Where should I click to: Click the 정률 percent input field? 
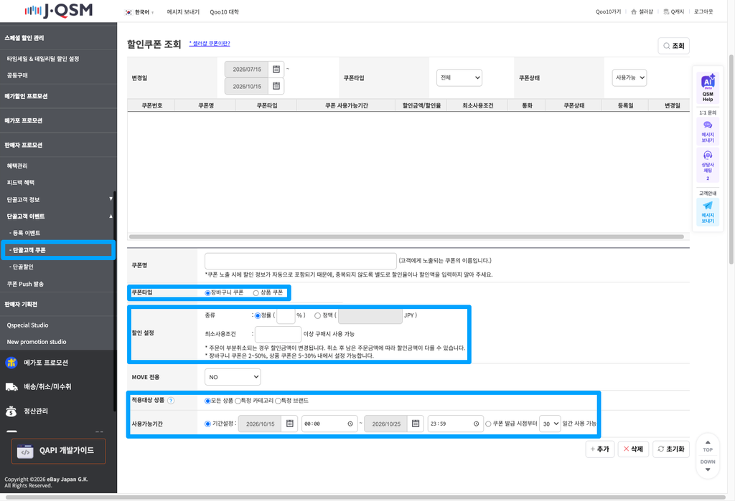click(286, 315)
